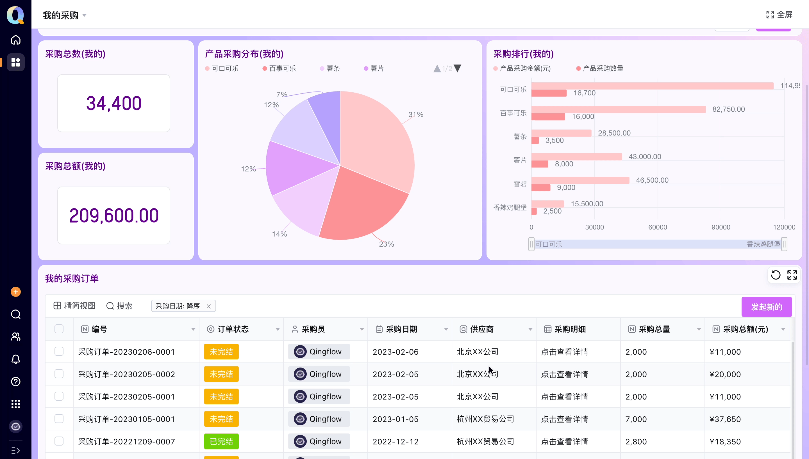Screen dimensions: 809x459
Task: Open 供应商 column dropdown arrow
Action: (x=530, y=329)
